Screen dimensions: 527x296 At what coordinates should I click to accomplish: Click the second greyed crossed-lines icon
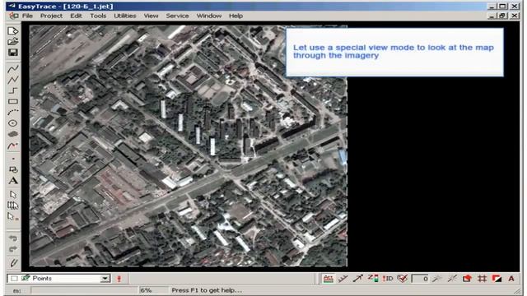click(452, 279)
